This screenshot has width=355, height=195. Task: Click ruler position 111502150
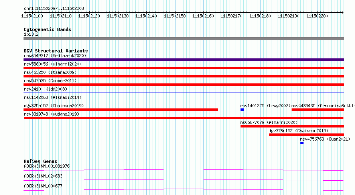(x=175, y=16)
